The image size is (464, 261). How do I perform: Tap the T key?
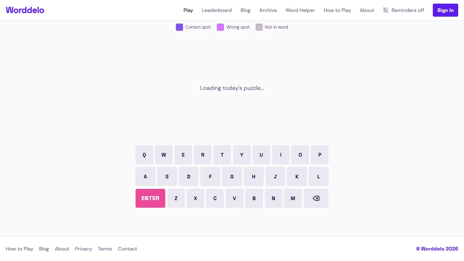click(222, 155)
